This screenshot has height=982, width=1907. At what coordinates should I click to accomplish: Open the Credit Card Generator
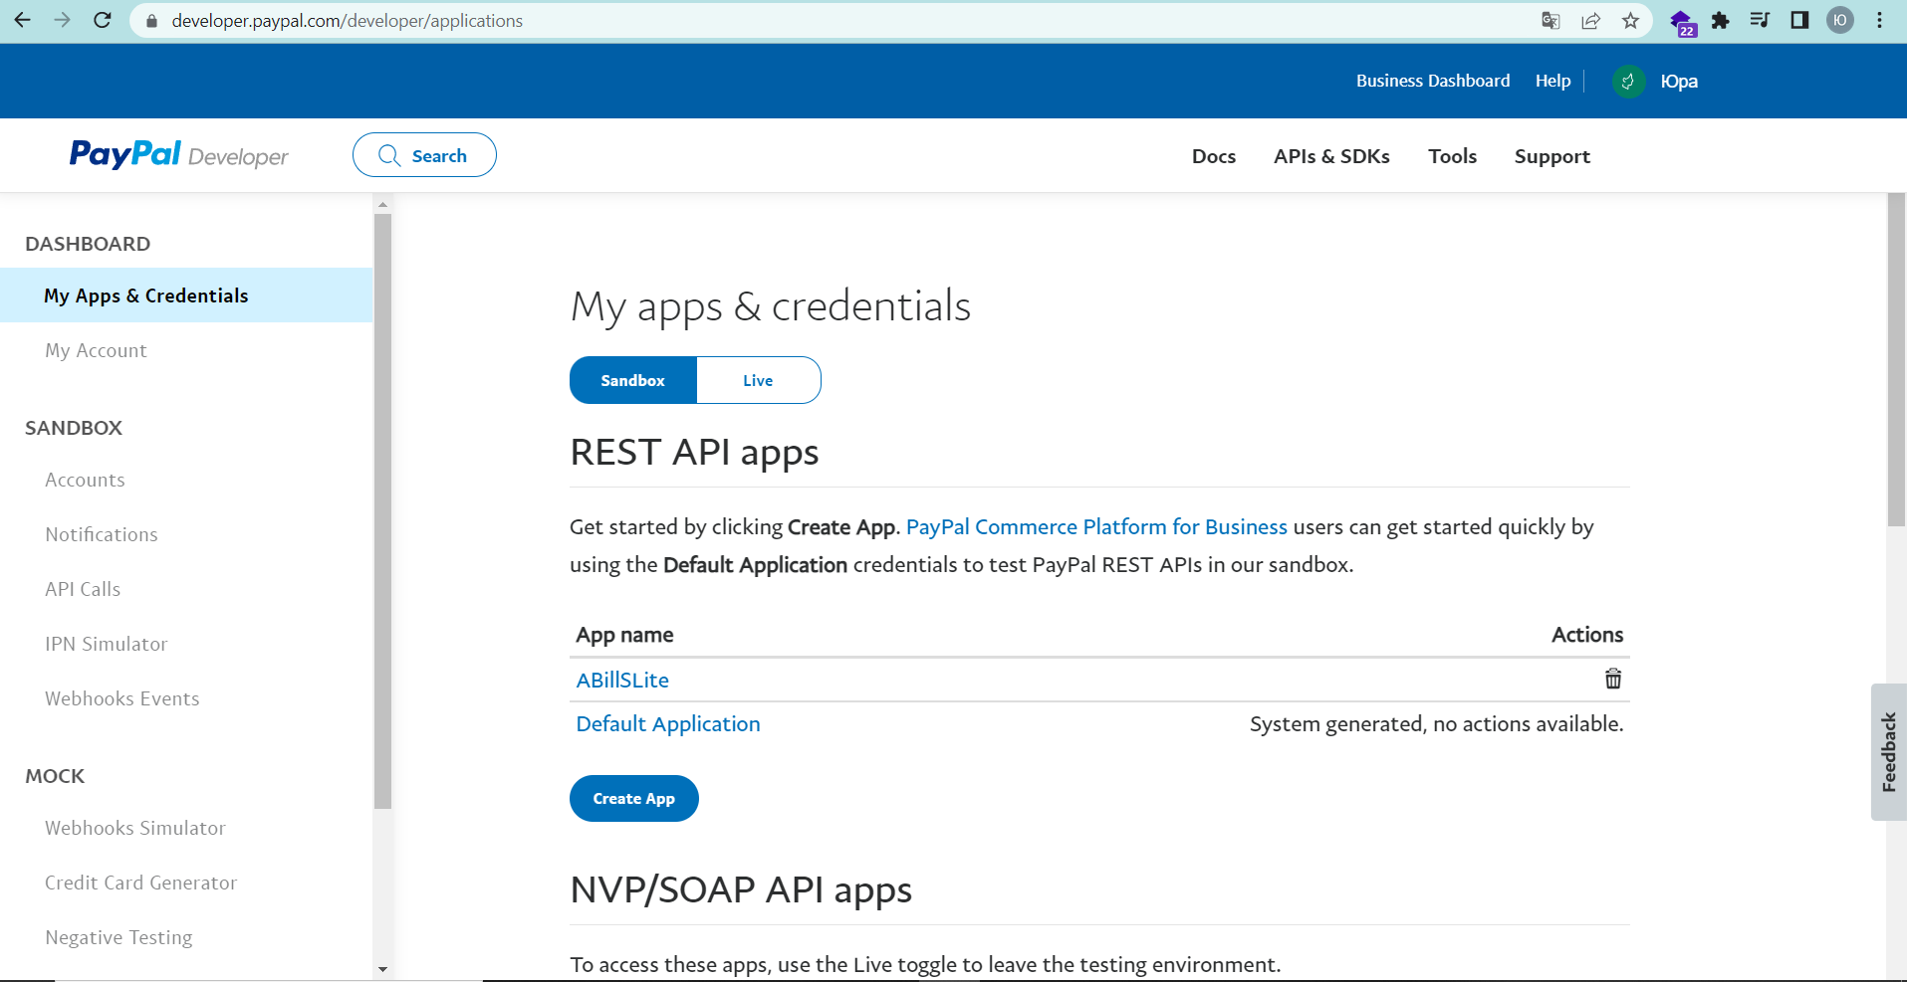(141, 883)
